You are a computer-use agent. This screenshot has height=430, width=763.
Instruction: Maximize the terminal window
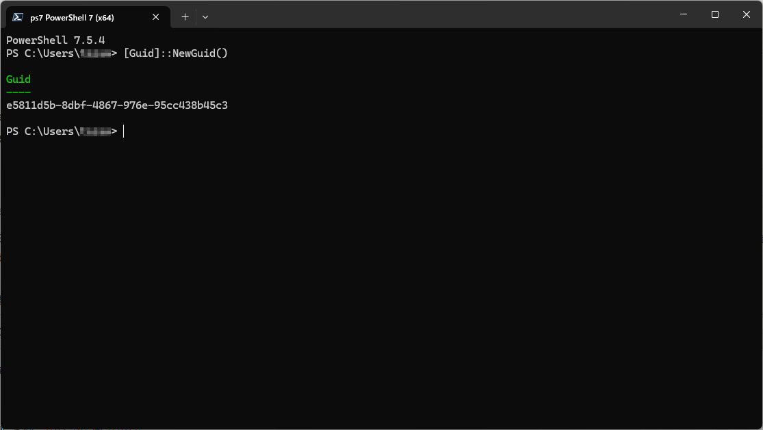pyautogui.click(x=715, y=14)
